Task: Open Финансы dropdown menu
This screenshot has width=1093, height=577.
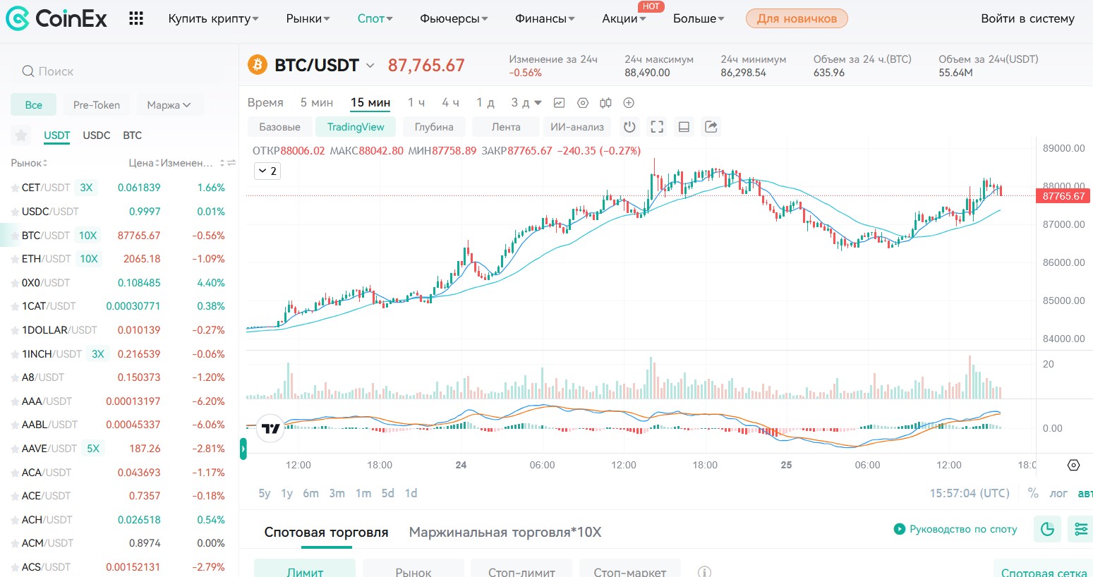Action: (x=545, y=19)
